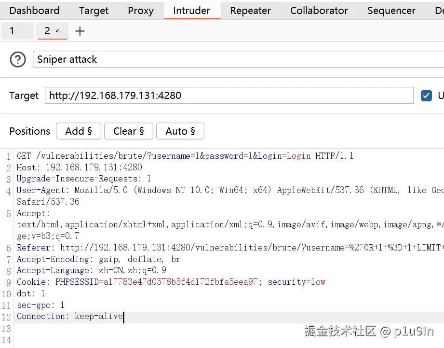This screenshot has width=444, height=348.
Task: Focus the Target URL input field
Action: 229,96
